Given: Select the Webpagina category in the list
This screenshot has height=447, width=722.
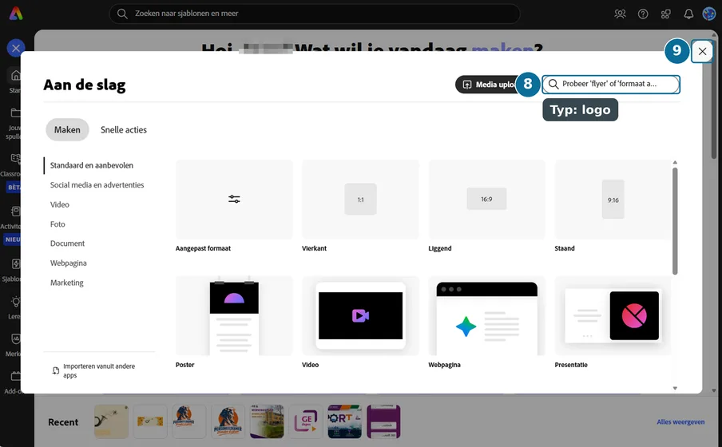Looking at the screenshot, I should (x=69, y=263).
